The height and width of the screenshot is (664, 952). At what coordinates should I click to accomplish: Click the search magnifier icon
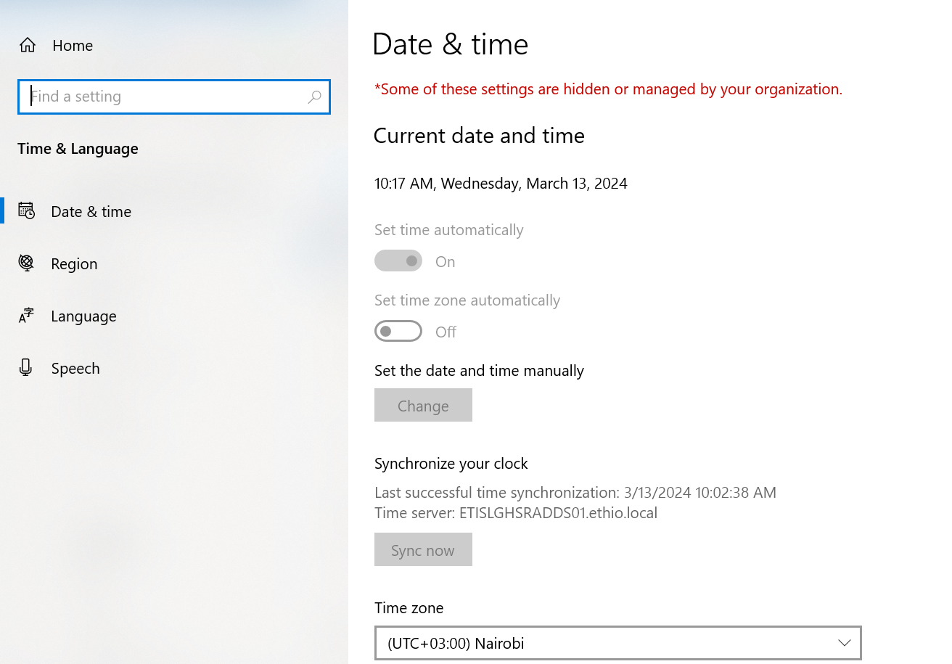(x=314, y=97)
